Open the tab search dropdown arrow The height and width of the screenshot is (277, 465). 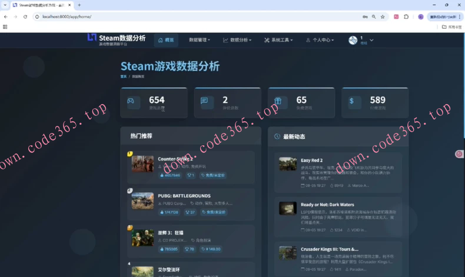5,5
